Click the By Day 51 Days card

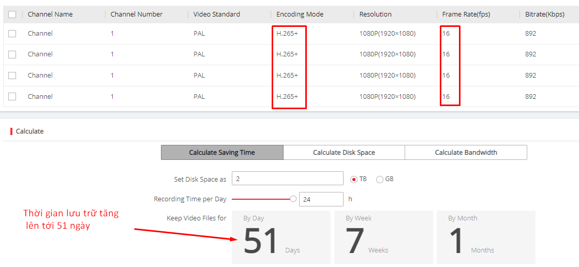[x=281, y=237]
